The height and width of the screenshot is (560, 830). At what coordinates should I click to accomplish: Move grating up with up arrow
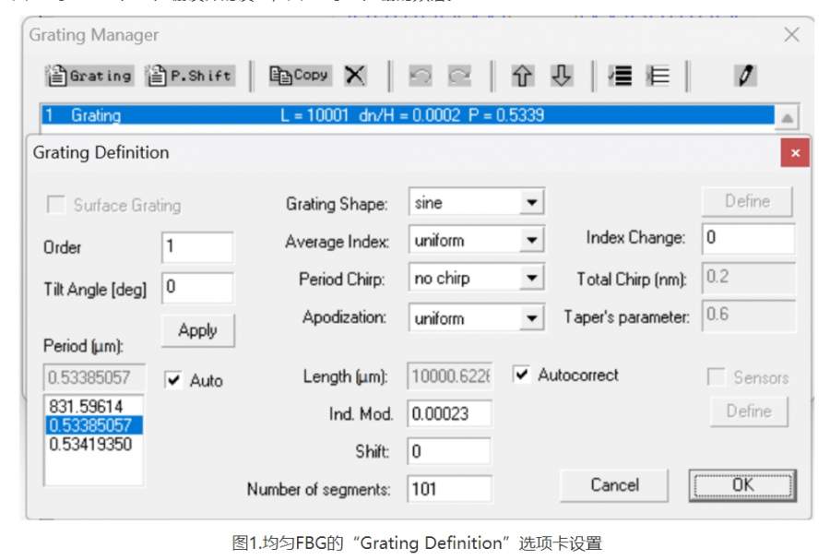tap(523, 76)
